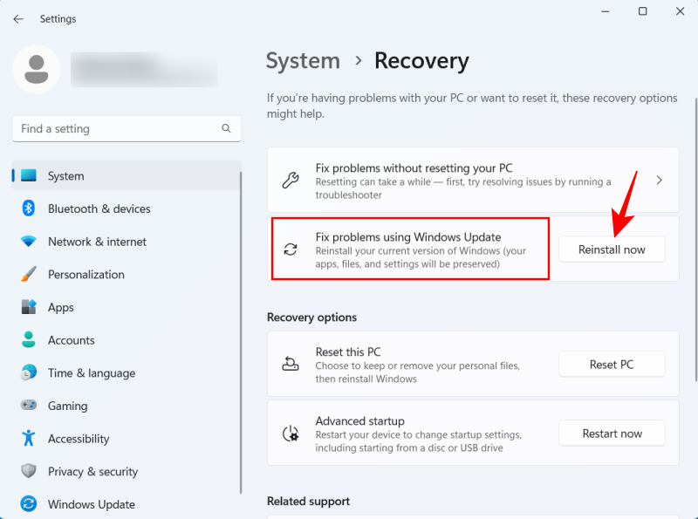Click the back arrow in Settings header
698x519 pixels.
pyautogui.click(x=17, y=19)
